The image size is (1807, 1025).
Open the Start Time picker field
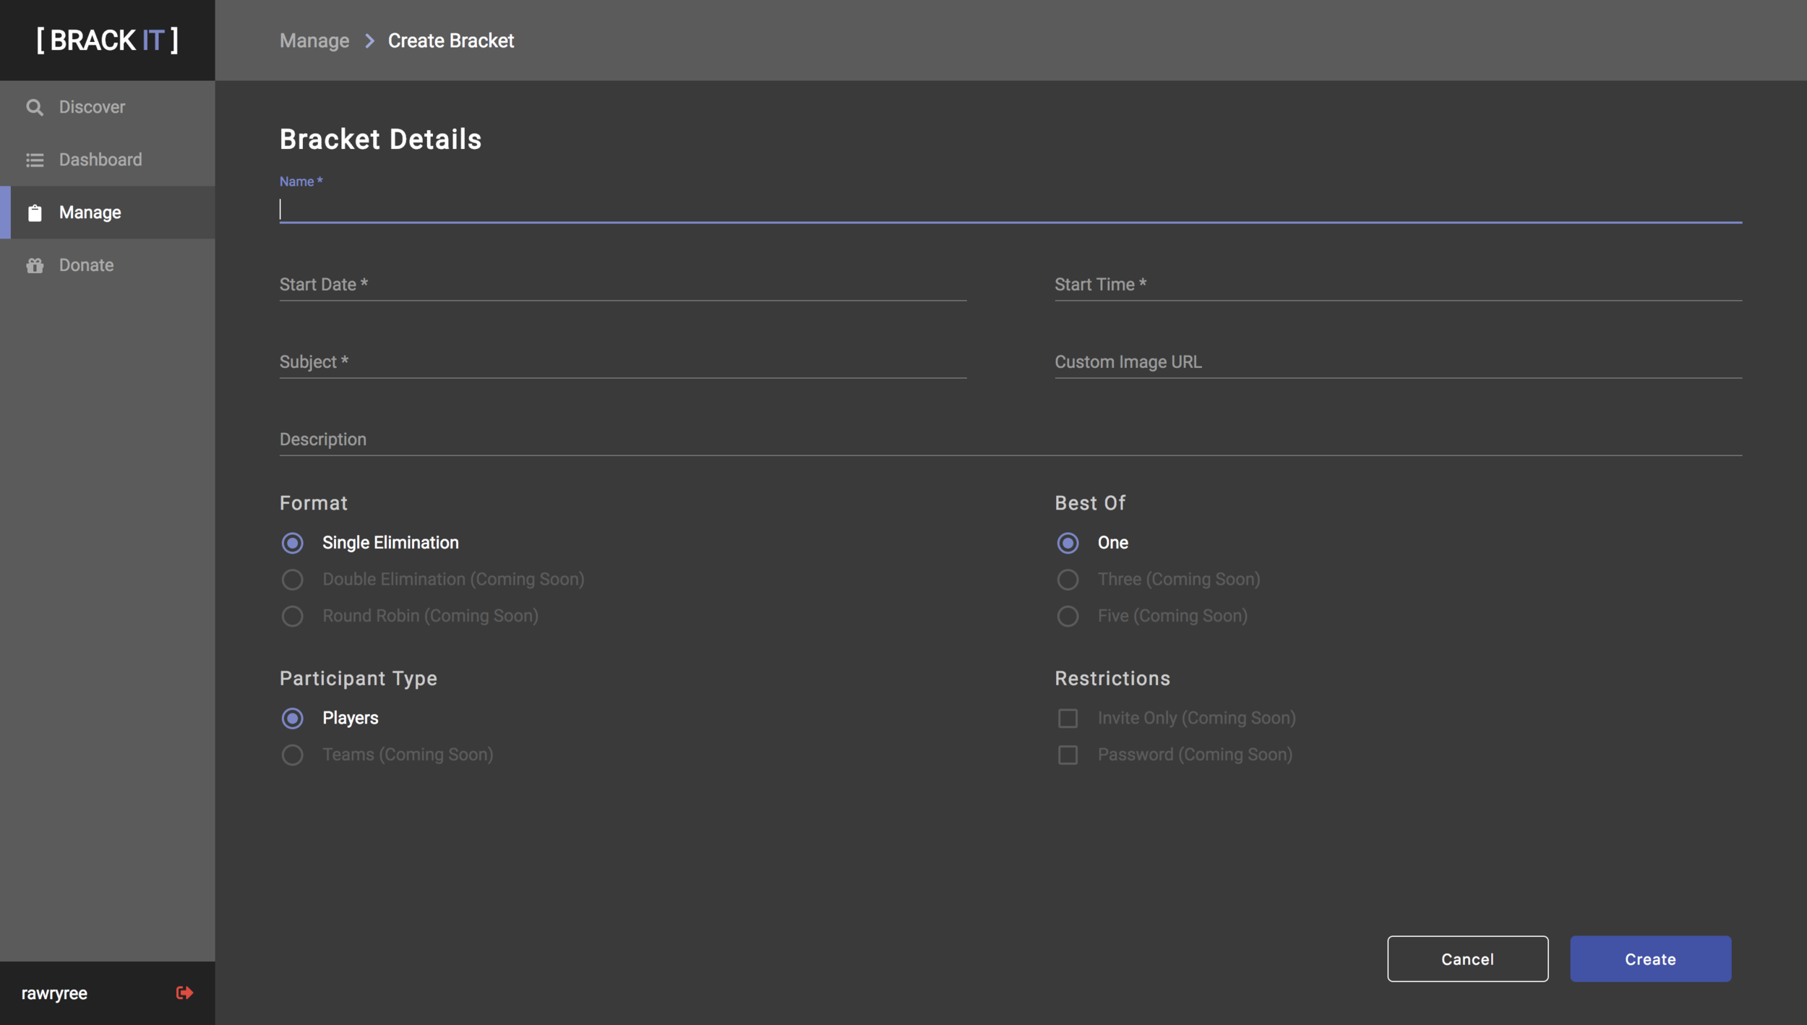(x=1397, y=285)
